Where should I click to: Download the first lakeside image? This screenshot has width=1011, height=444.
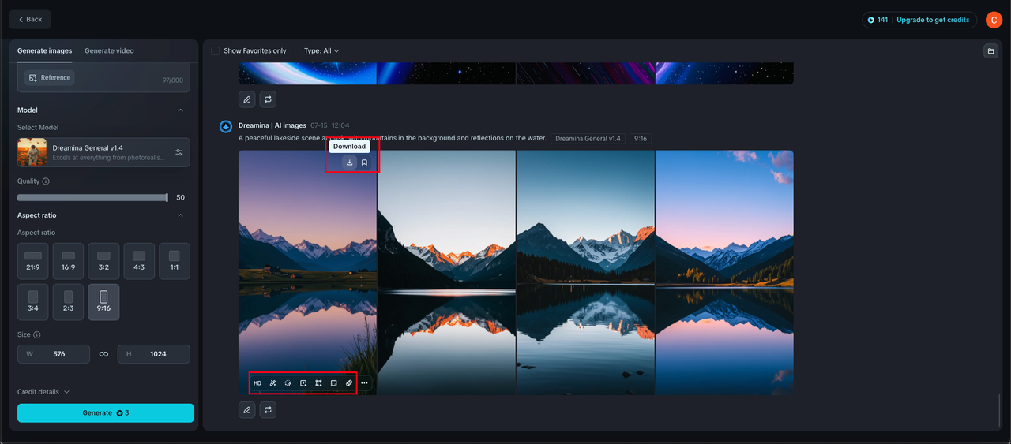350,162
